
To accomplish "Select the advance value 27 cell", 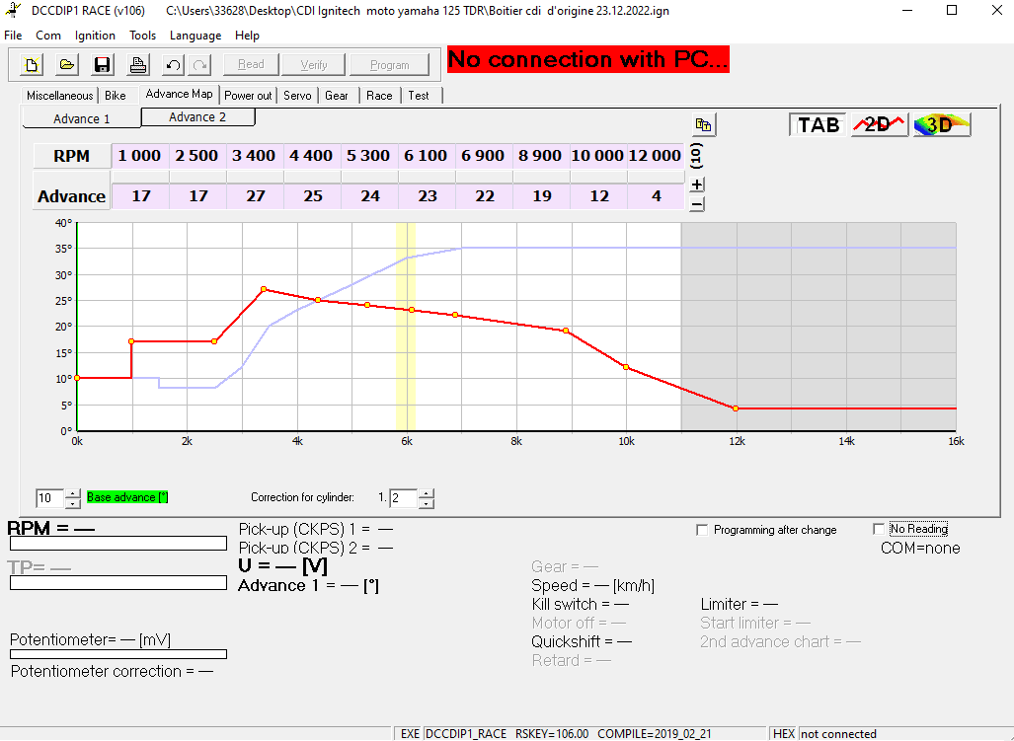I will [254, 196].
